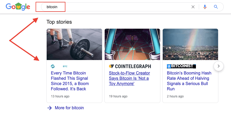Advance the Top stories carousel to next

pyautogui.click(x=219, y=66)
